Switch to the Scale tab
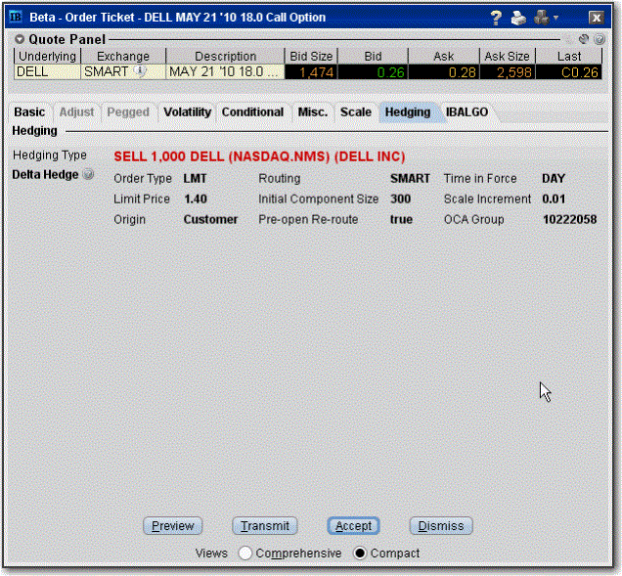This screenshot has height=576, width=622. (356, 112)
